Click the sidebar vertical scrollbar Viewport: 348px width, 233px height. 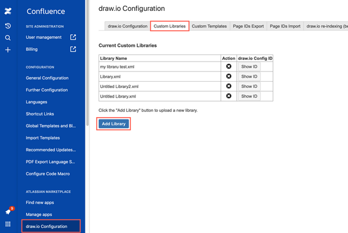tap(88, 63)
